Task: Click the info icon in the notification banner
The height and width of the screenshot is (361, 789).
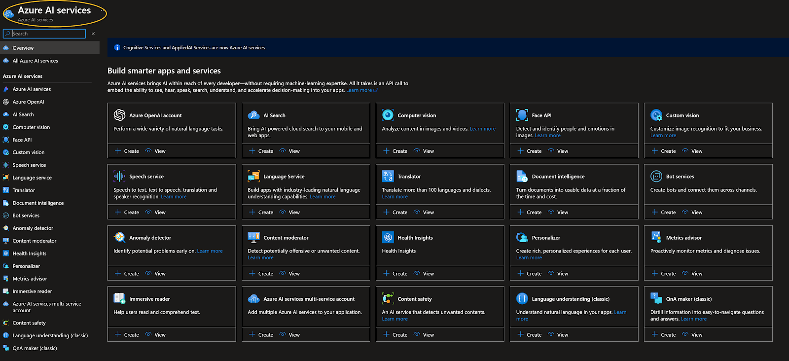Action: coord(117,48)
